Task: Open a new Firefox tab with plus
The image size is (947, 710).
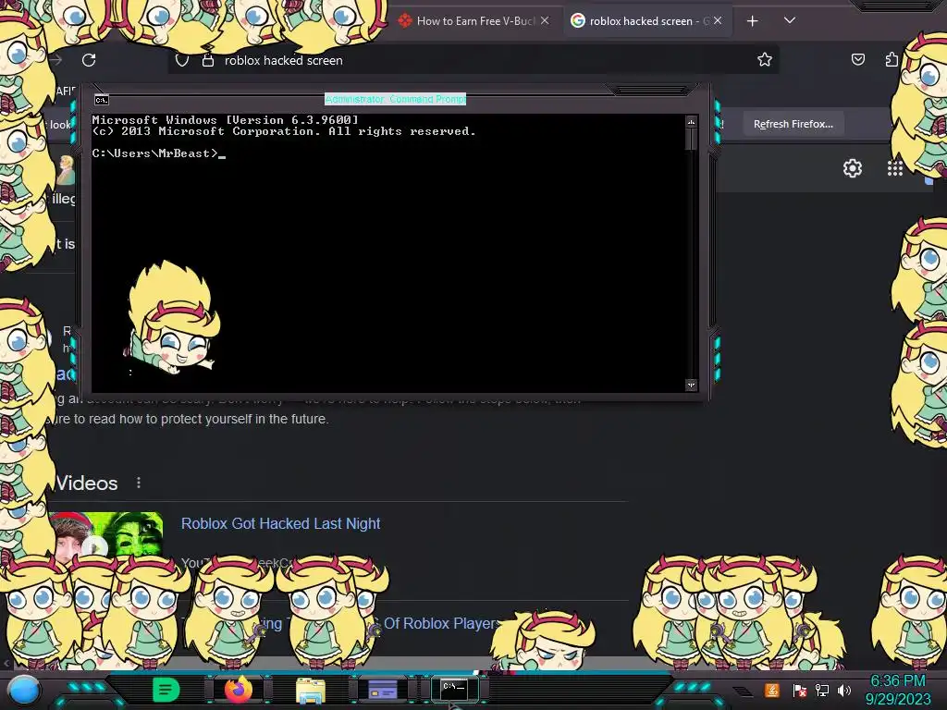Action: (x=753, y=21)
